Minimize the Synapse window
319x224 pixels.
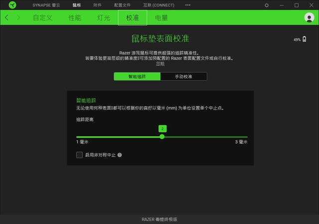pyautogui.click(x=282, y=5)
